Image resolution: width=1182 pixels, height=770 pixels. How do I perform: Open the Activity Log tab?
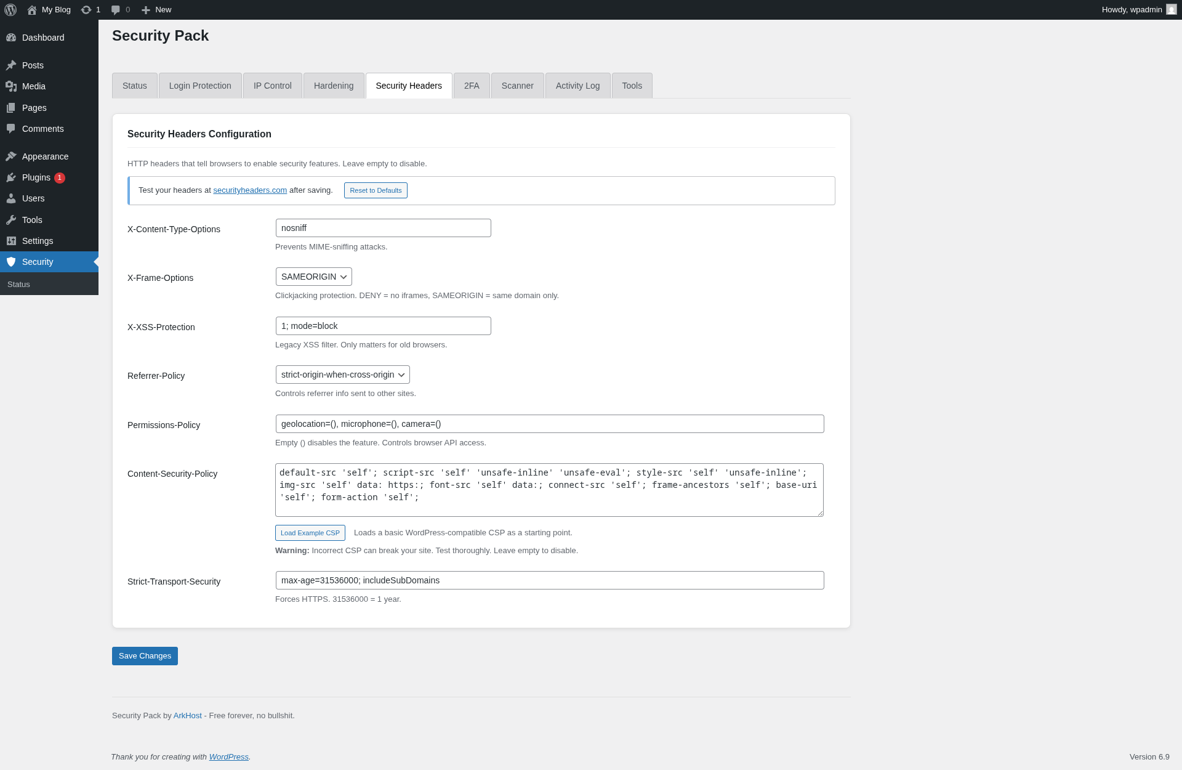pyautogui.click(x=577, y=86)
